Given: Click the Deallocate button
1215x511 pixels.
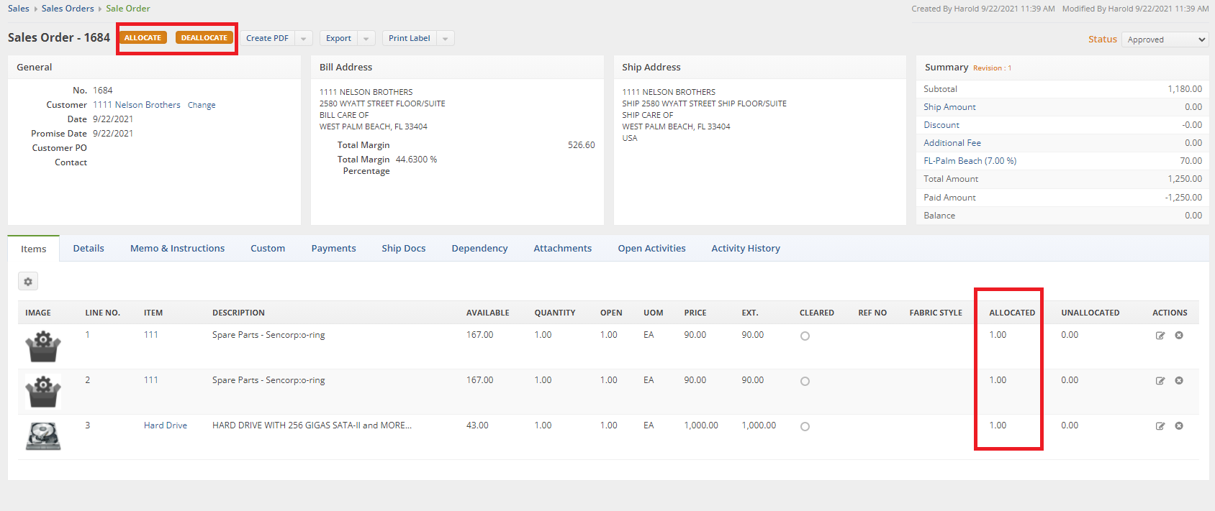Looking at the screenshot, I should [x=204, y=38].
